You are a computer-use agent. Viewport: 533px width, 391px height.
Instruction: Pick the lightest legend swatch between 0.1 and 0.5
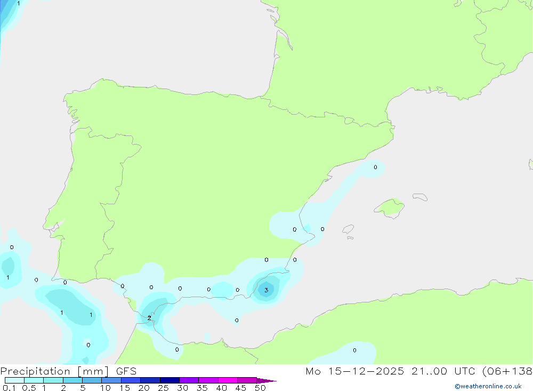point(14,380)
